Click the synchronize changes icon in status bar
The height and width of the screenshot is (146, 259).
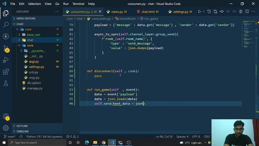tap(21, 137)
